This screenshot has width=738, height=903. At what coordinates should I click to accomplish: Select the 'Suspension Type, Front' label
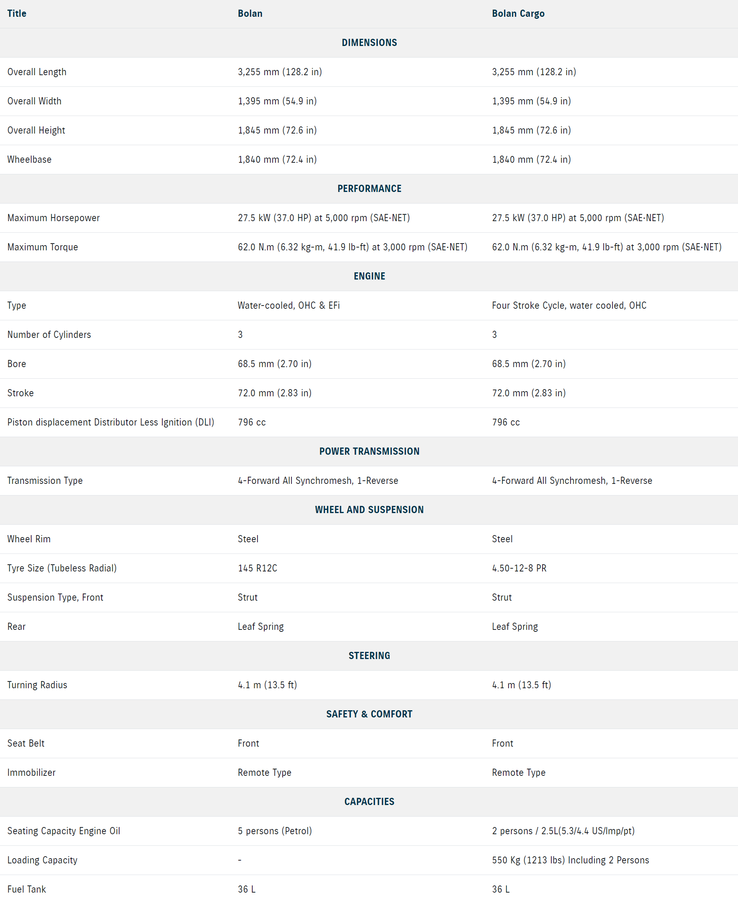pyautogui.click(x=55, y=597)
